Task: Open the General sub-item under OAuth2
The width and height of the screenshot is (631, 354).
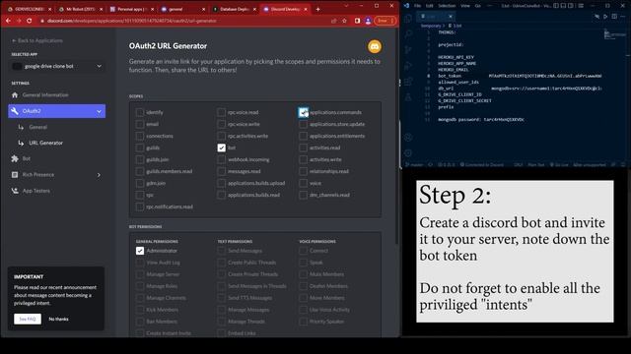Action: tap(37, 127)
